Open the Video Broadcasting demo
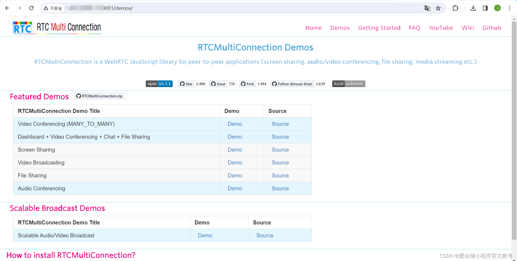 235,163
